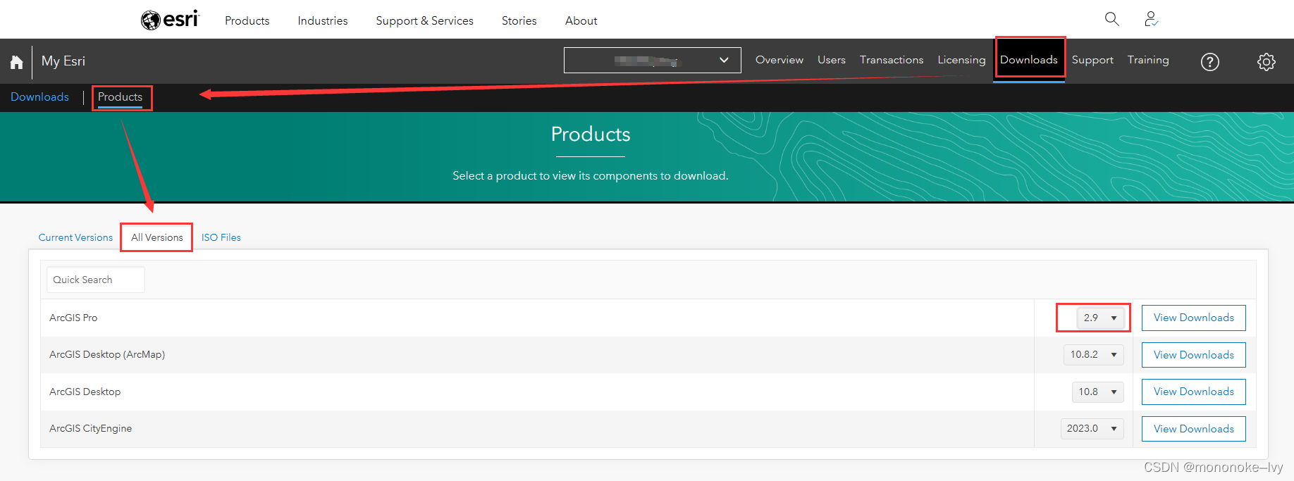Expand ArcGIS Desktop version 10.8 dropdown
The width and height of the screenshot is (1294, 481).
(x=1097, y=392)
